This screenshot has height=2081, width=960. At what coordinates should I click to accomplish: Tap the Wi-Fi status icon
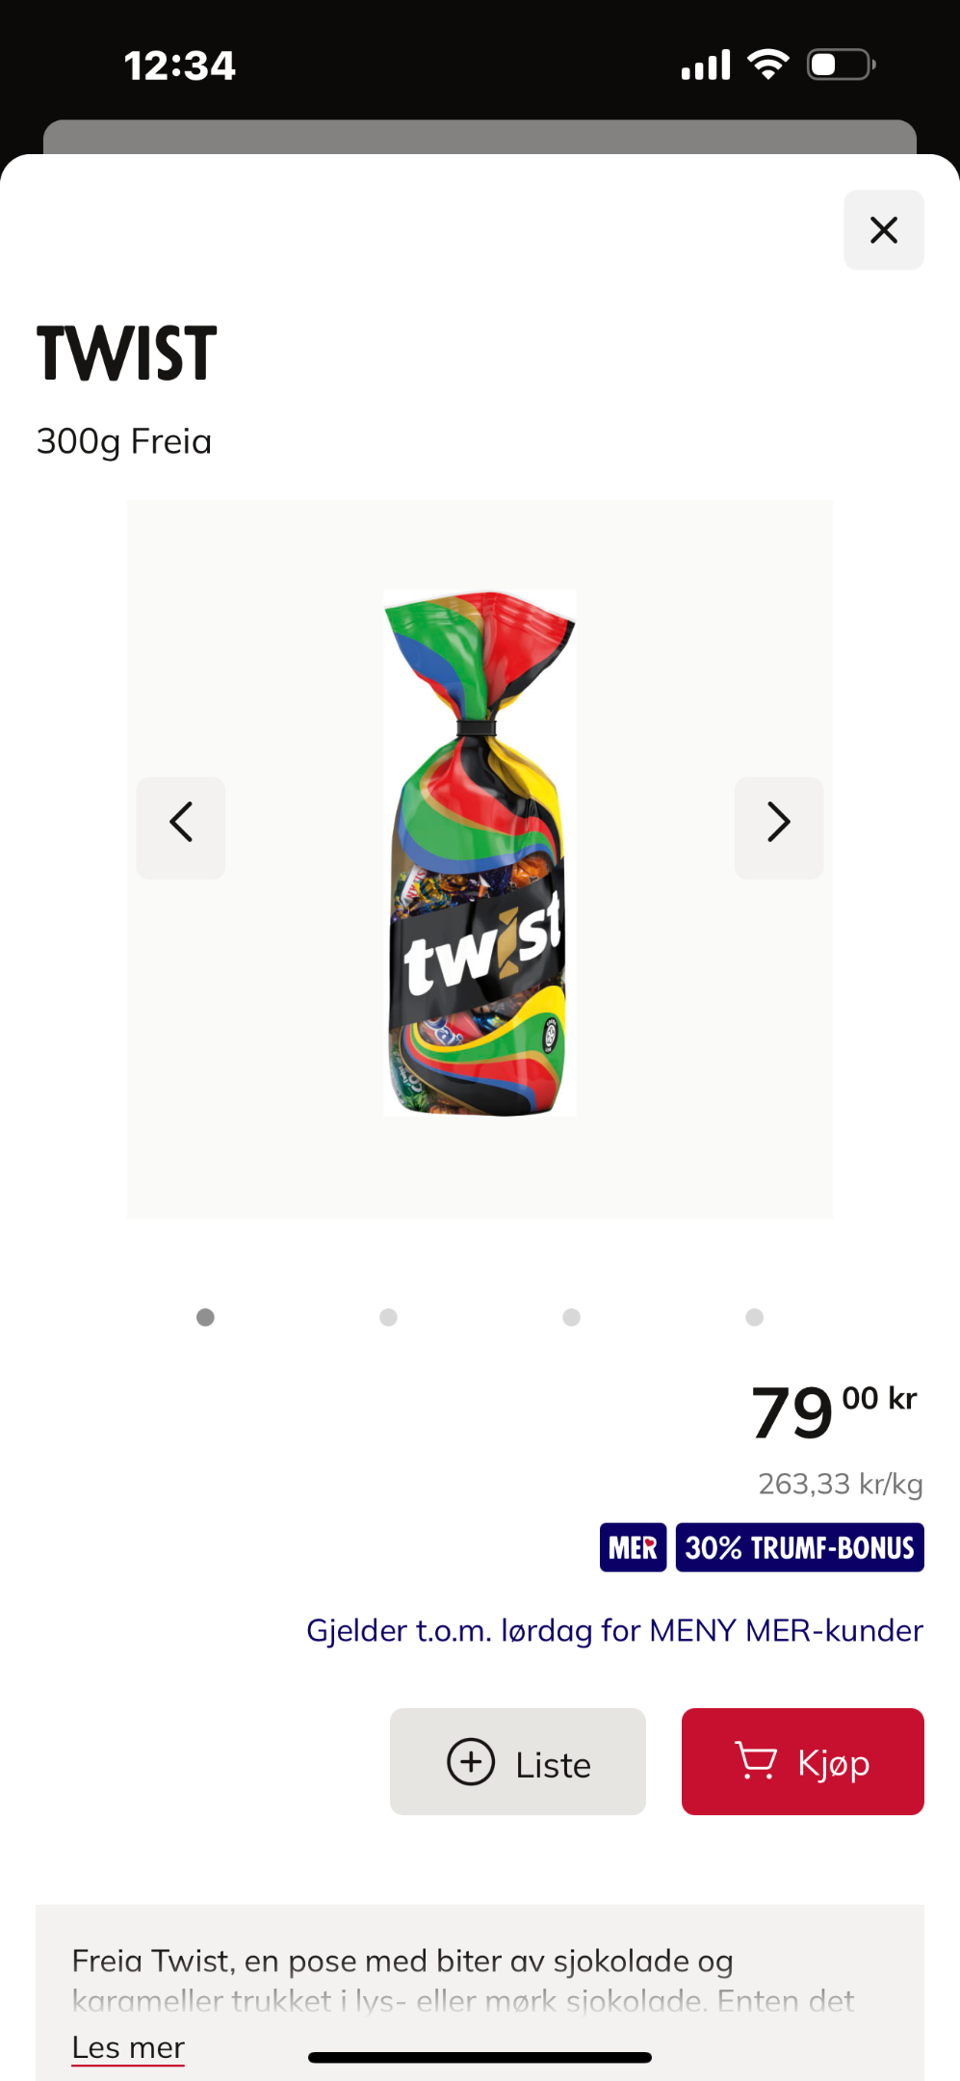[768, 65]
